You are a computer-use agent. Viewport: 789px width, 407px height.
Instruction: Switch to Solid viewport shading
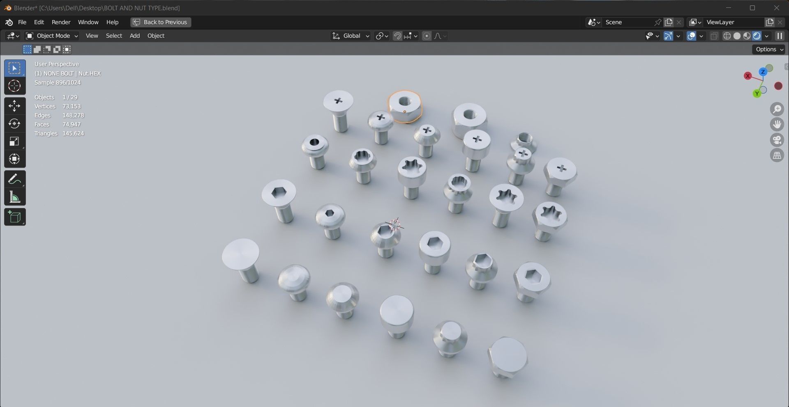pos(737,36)
